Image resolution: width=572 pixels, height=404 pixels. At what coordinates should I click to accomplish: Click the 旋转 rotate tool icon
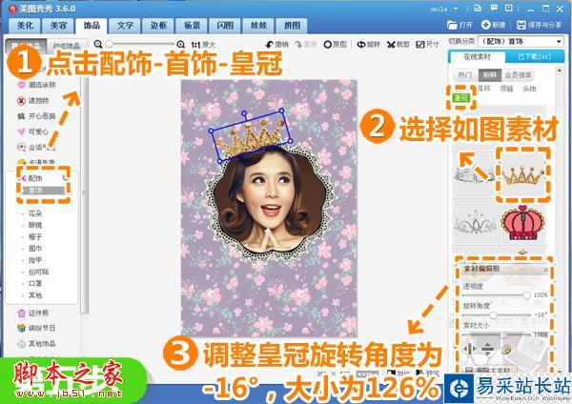[x=361, y=45]
